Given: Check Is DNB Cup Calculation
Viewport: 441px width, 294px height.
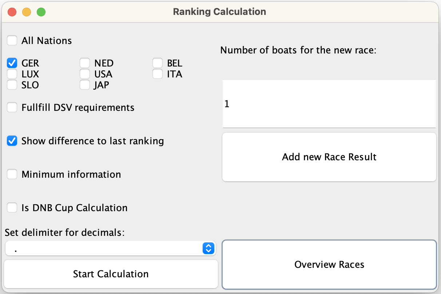Looking at the screenshot, I should [x=12, y=208].
